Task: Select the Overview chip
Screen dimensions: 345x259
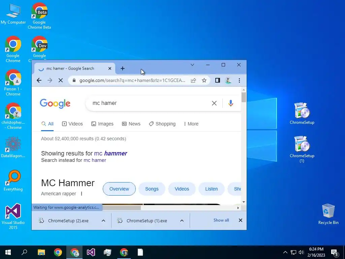Action: [119, 189]
